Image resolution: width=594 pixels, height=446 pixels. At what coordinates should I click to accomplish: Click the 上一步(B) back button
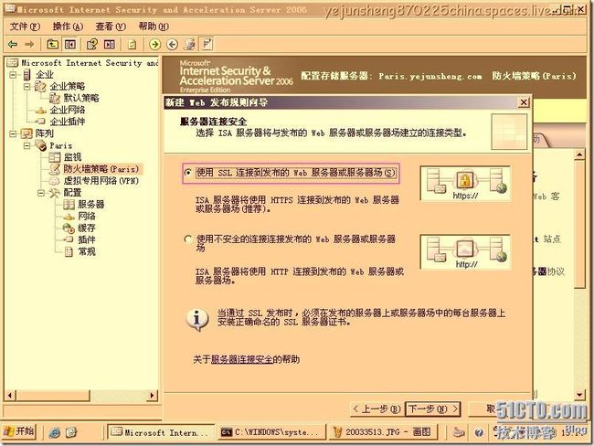point(377,409)
